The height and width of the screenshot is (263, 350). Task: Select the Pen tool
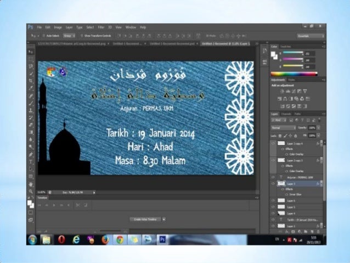click(31, 154)
